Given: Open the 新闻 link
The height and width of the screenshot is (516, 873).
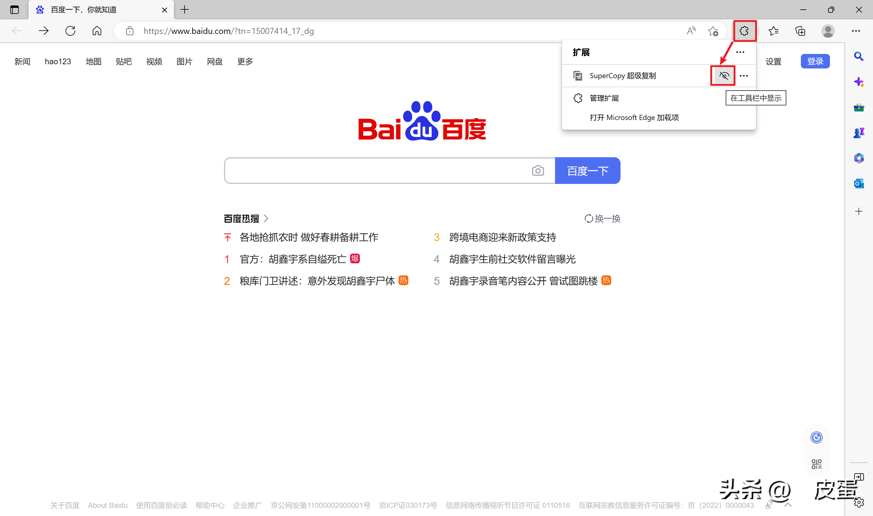Looking at the screenshot, I should (x=22, y=62).
